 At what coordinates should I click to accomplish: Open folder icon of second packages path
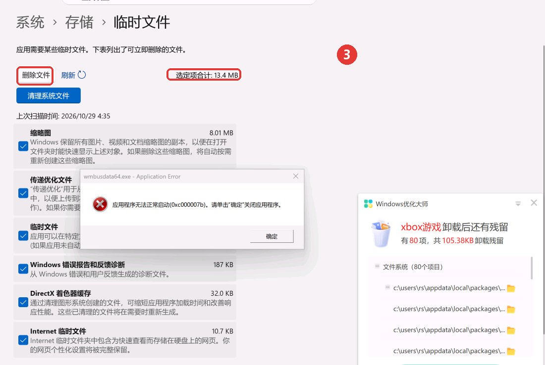[511, 309]
